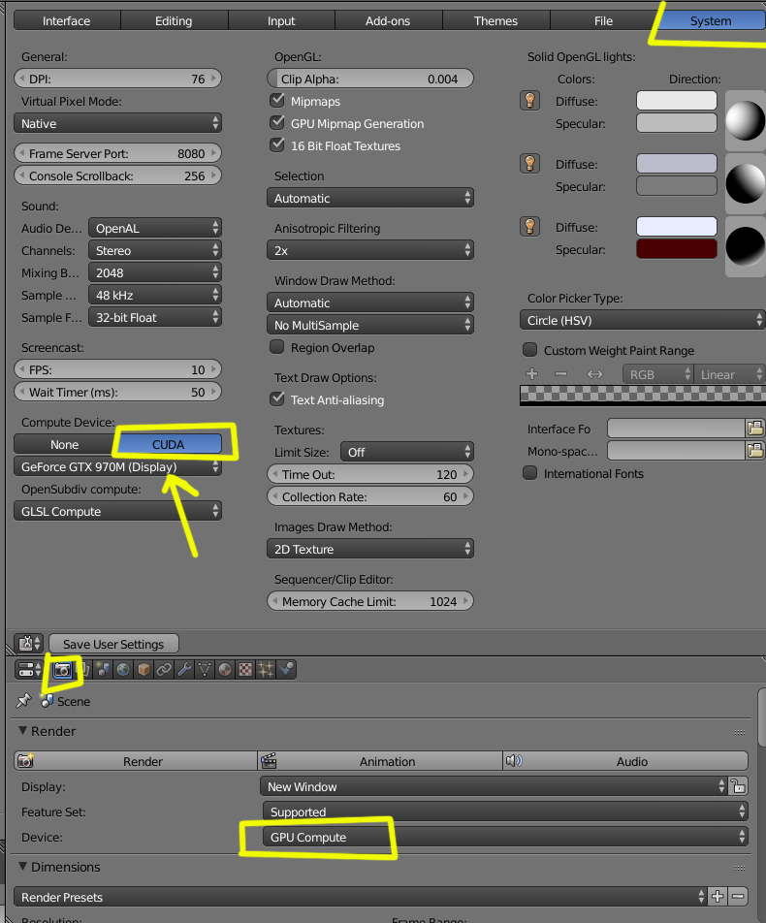Collapse the Dimensions panel
Image resolution: width=766 pixels, height=923 pixels.
tap(23, 867)
